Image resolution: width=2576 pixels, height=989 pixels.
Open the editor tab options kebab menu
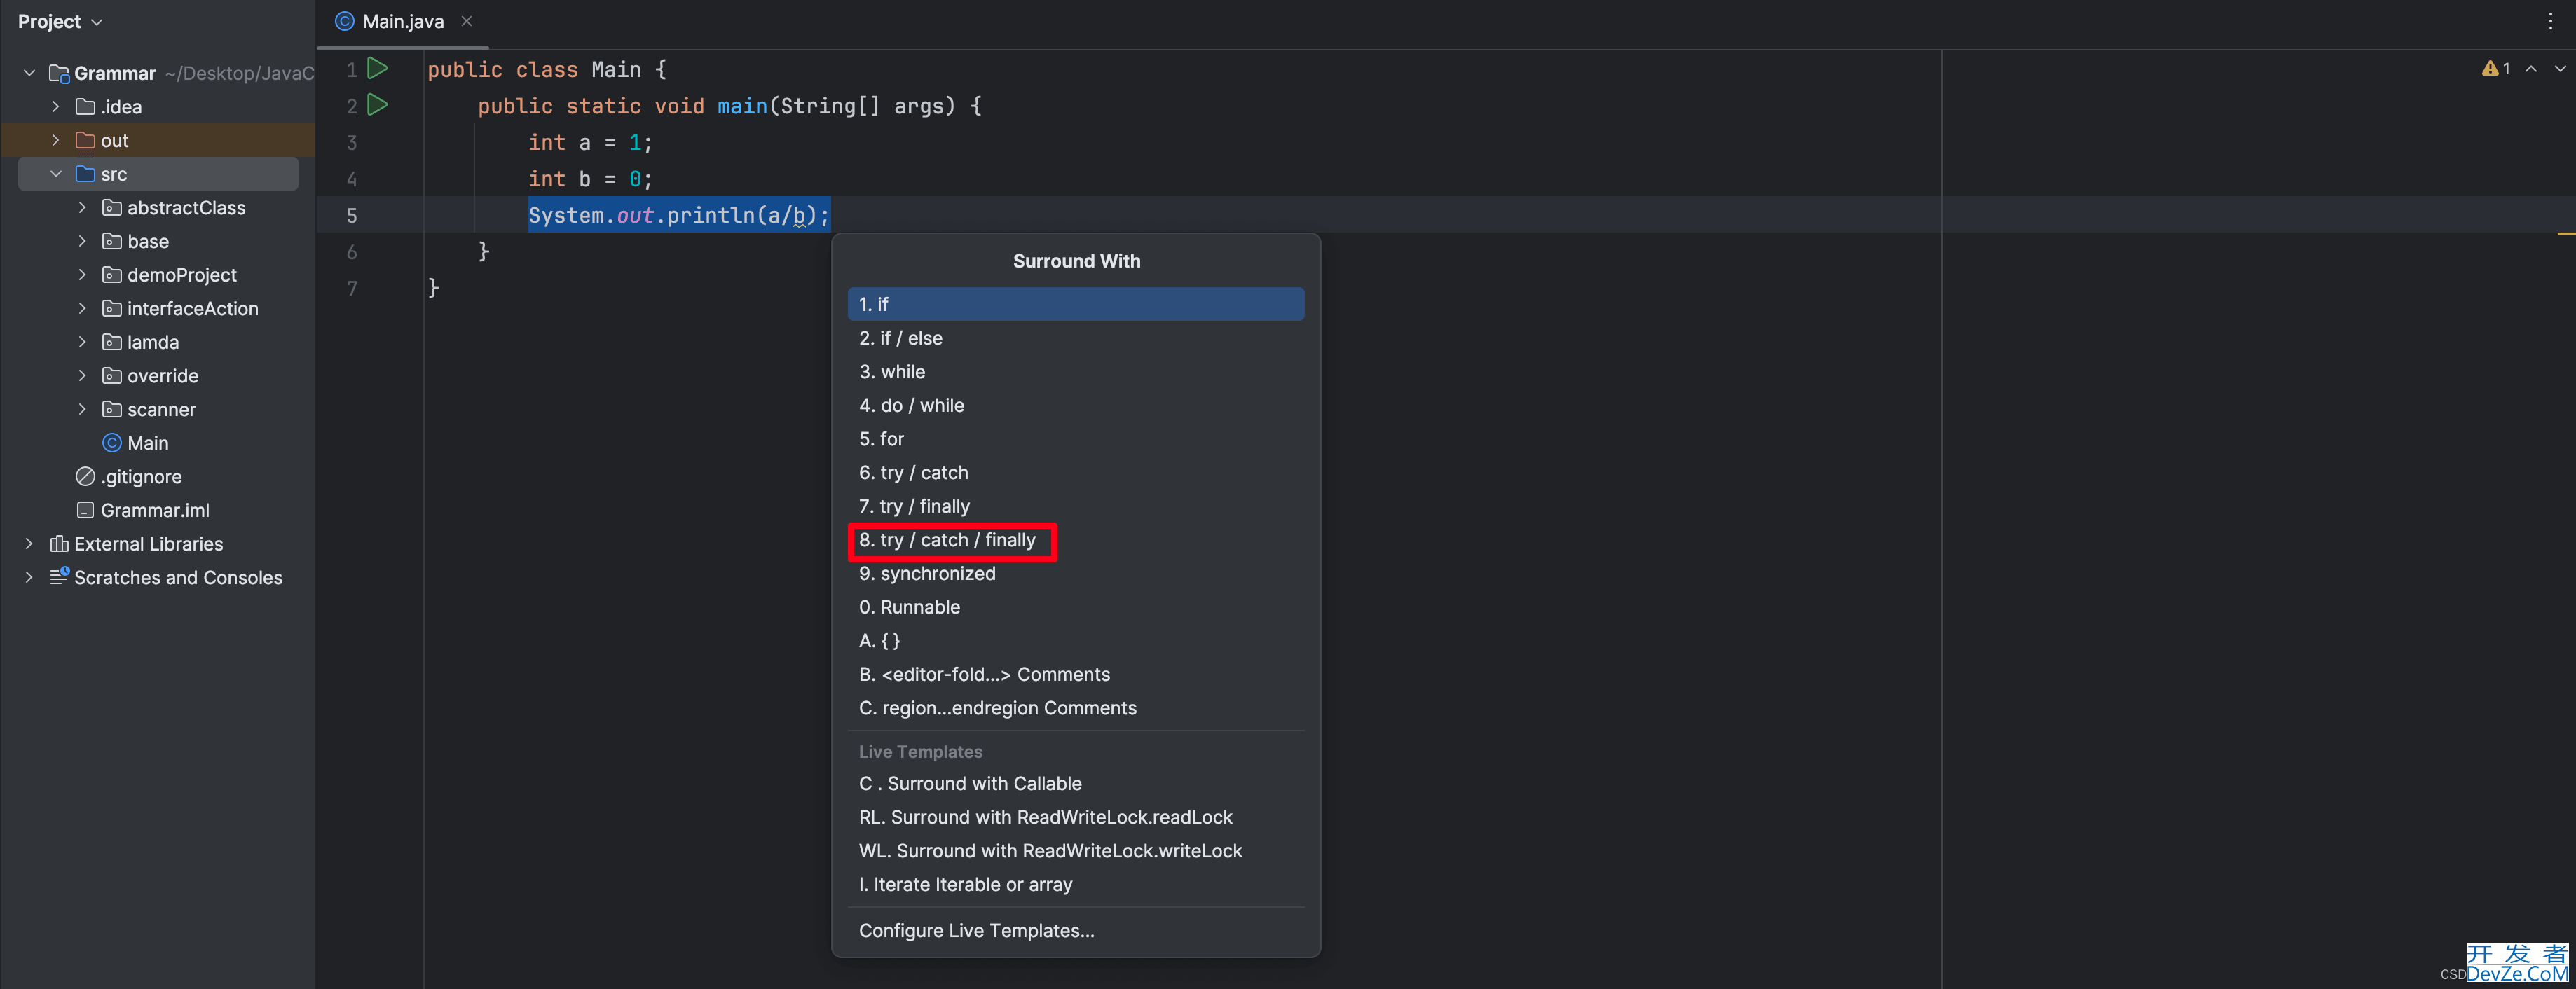tap(2551, 21)
